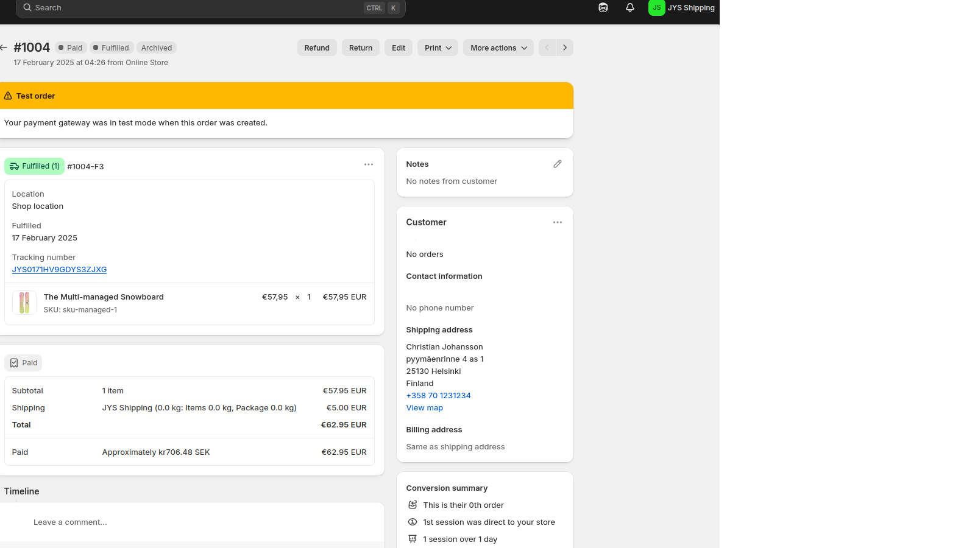Viewport: 975px width, 548px height.
Task: Open the JYS Shipping store menu
Action: (682, 8)
